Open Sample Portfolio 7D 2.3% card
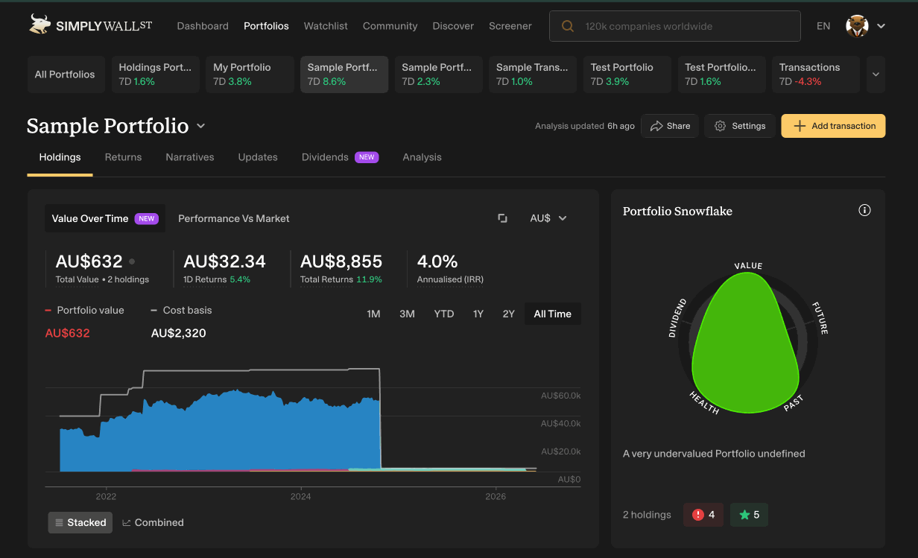918x558 pixels. click(x=439, y=74)
